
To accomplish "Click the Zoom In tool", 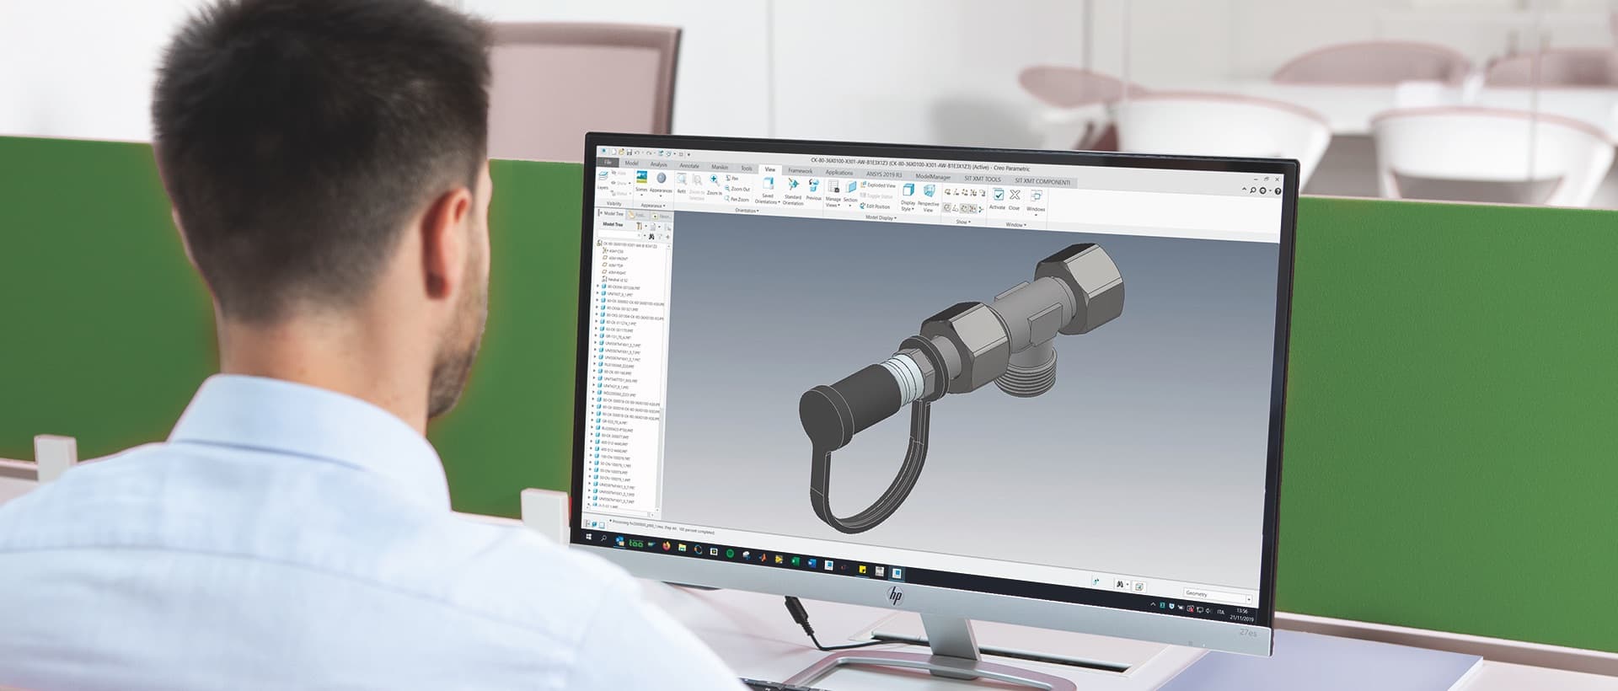I will point(715,185).
